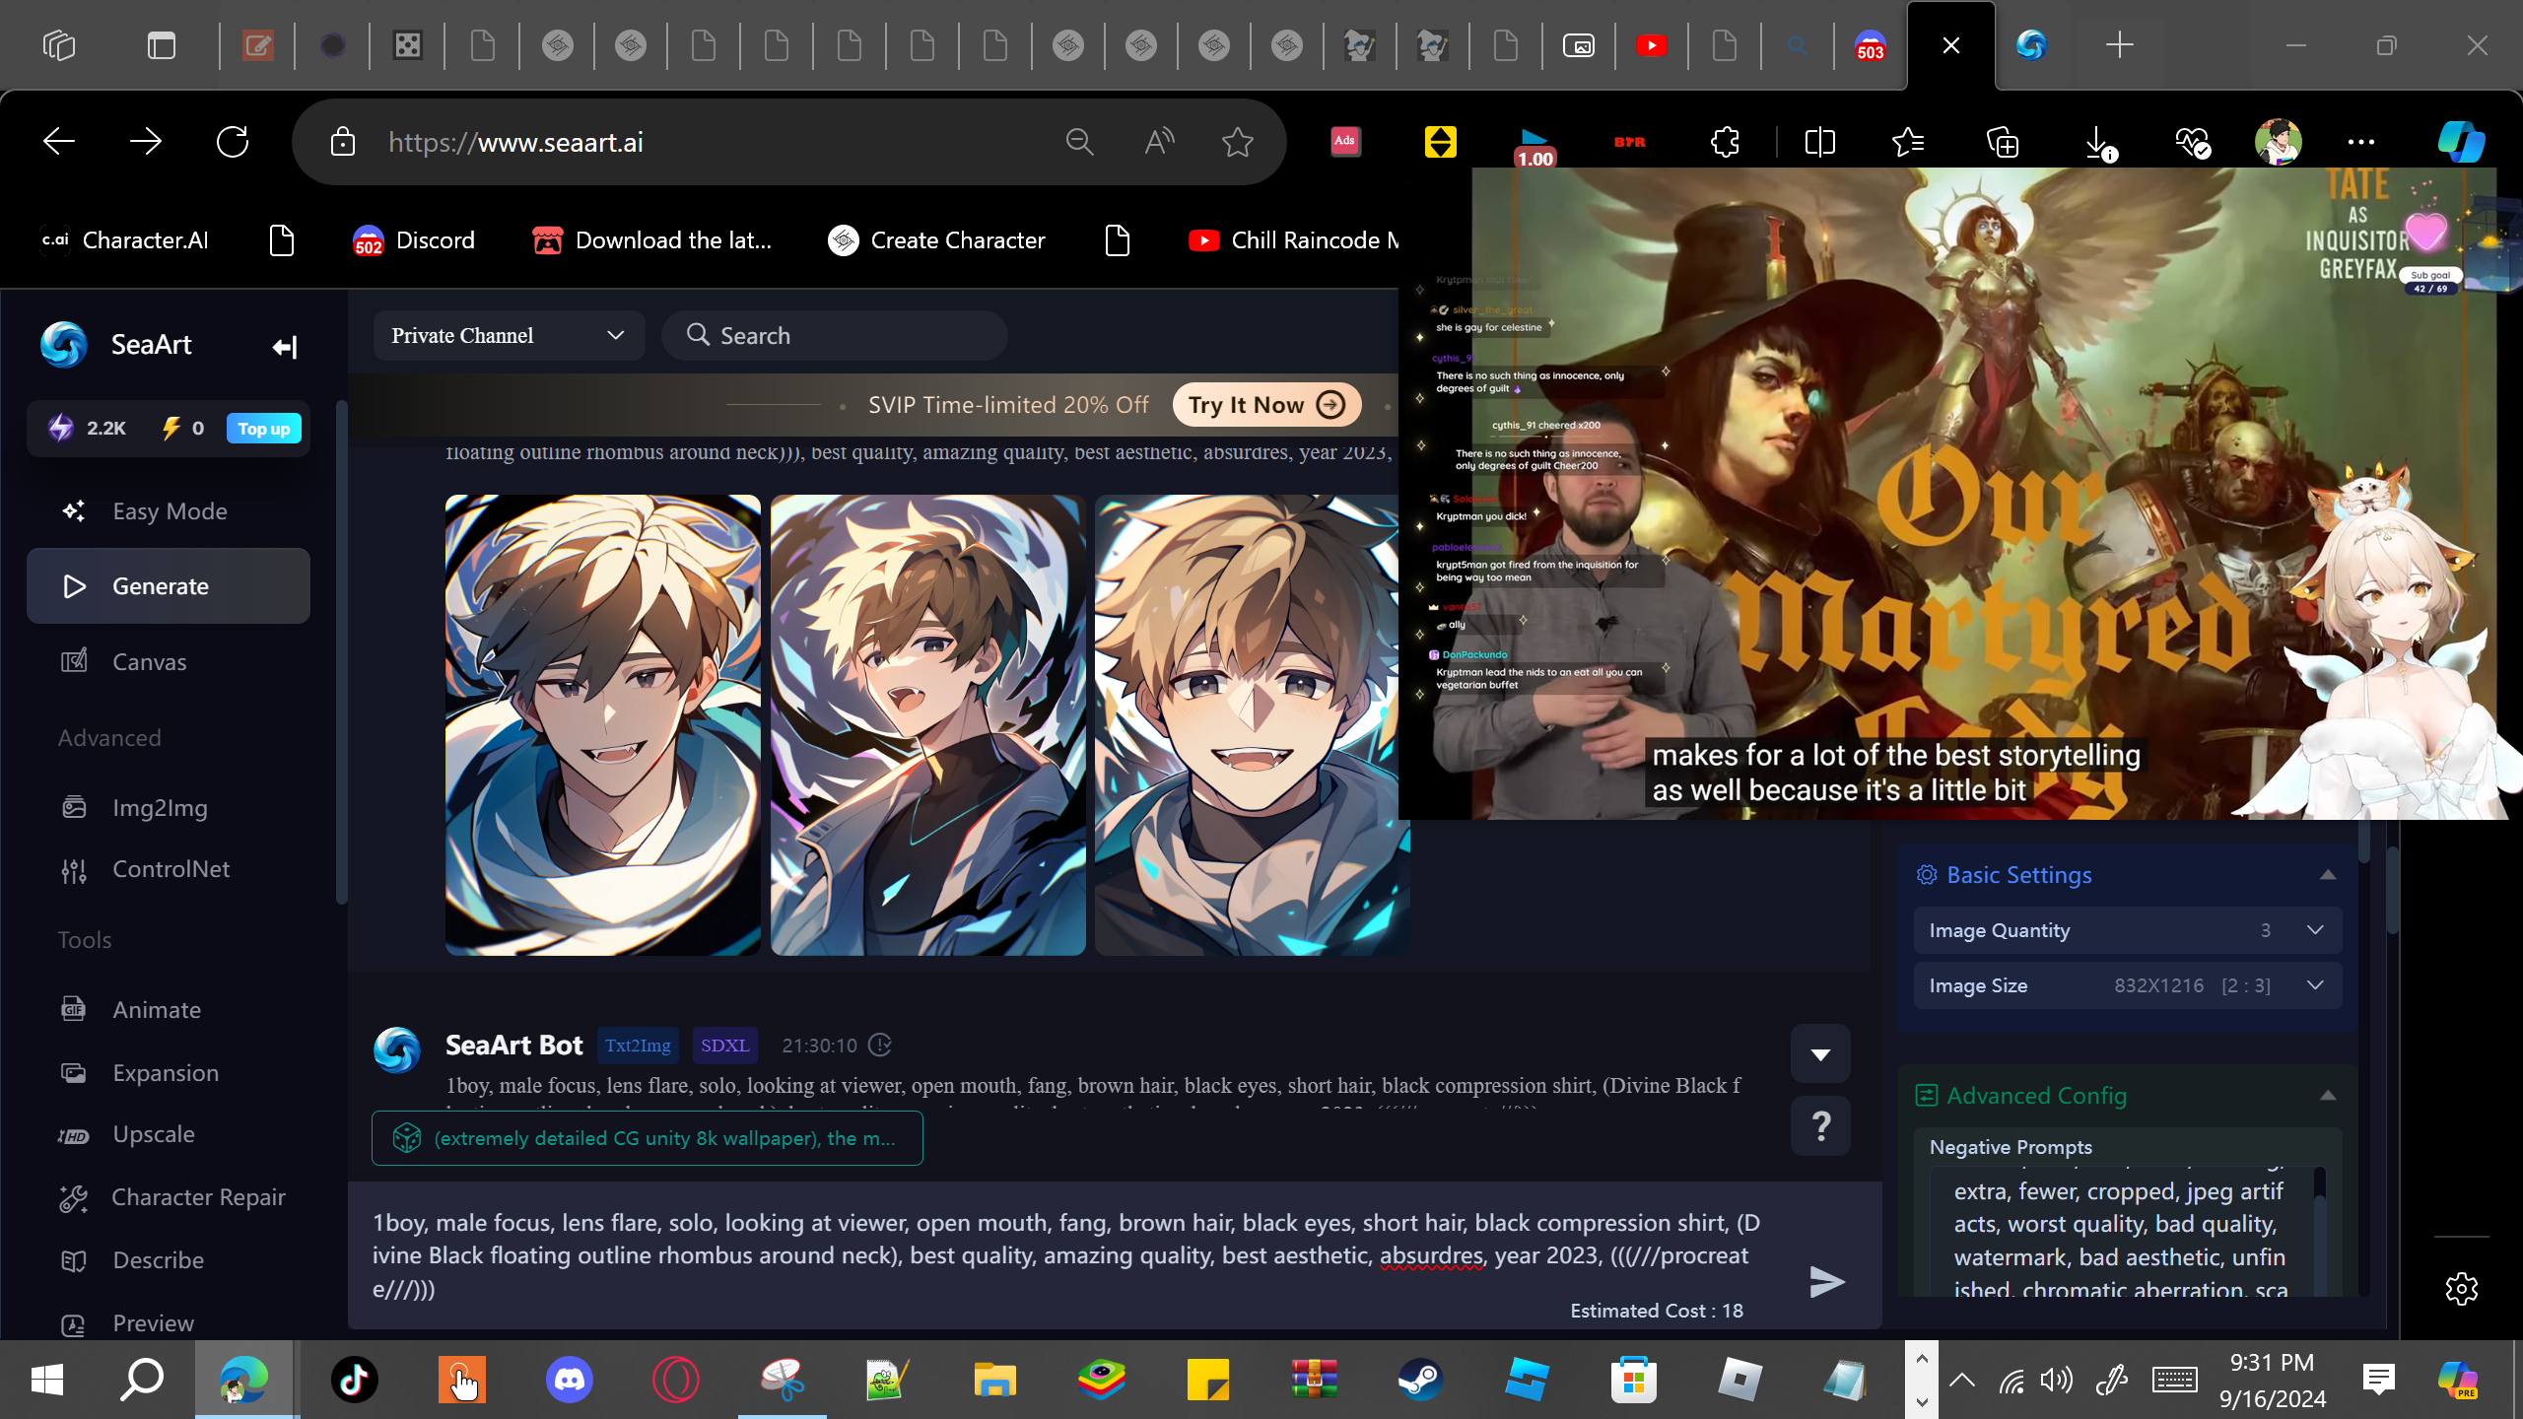Open vertical tabs actions menu

162,45
